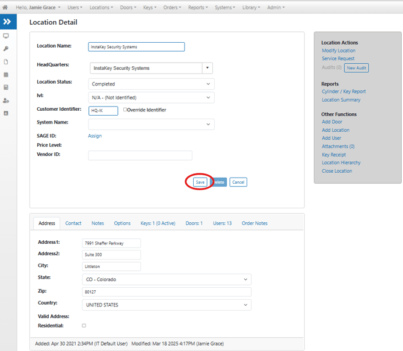Click the New Audit button
Image resolution: width=403 pixels, height=351 pixels.
tap(356, 68)
